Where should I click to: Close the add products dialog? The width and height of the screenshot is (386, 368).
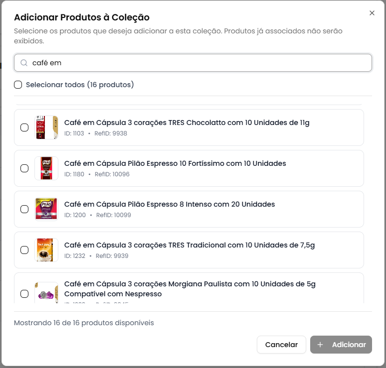(372, 13)
